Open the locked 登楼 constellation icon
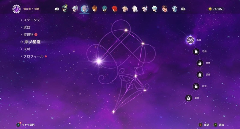 pos(200,63)
